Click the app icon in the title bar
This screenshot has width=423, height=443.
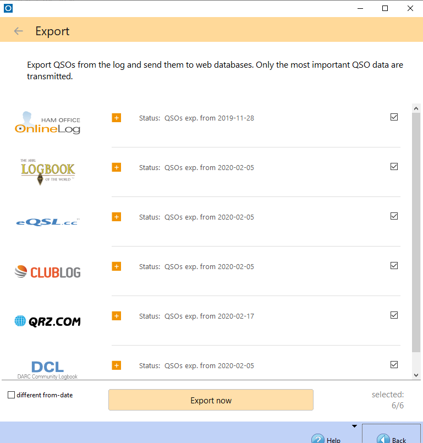[x=8, y=8]
